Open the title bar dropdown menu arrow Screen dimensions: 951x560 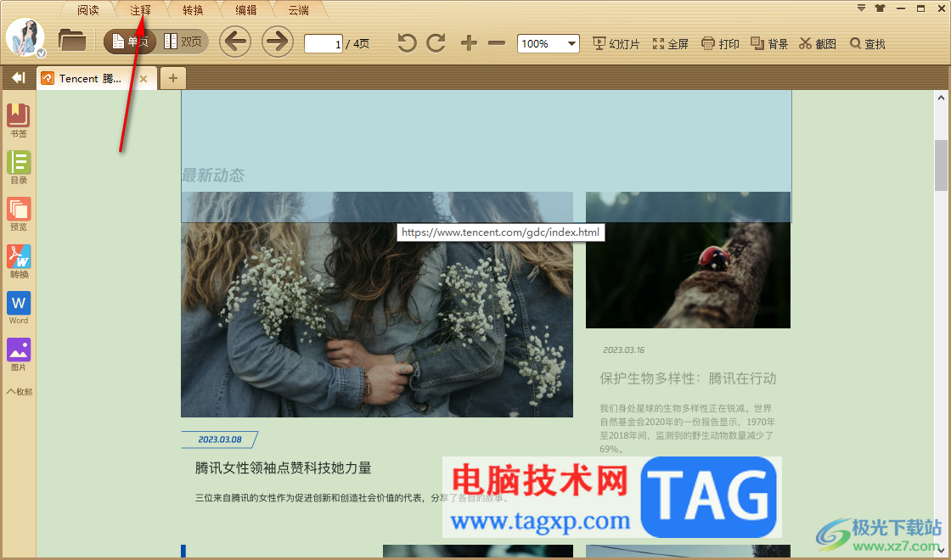pyautogui.click(x=861, y=8)
